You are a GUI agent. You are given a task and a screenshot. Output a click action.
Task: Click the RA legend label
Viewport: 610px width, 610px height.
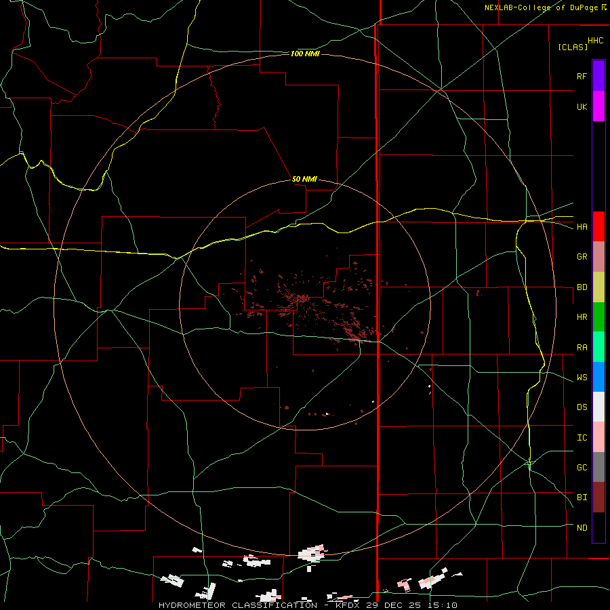(582, 347)
